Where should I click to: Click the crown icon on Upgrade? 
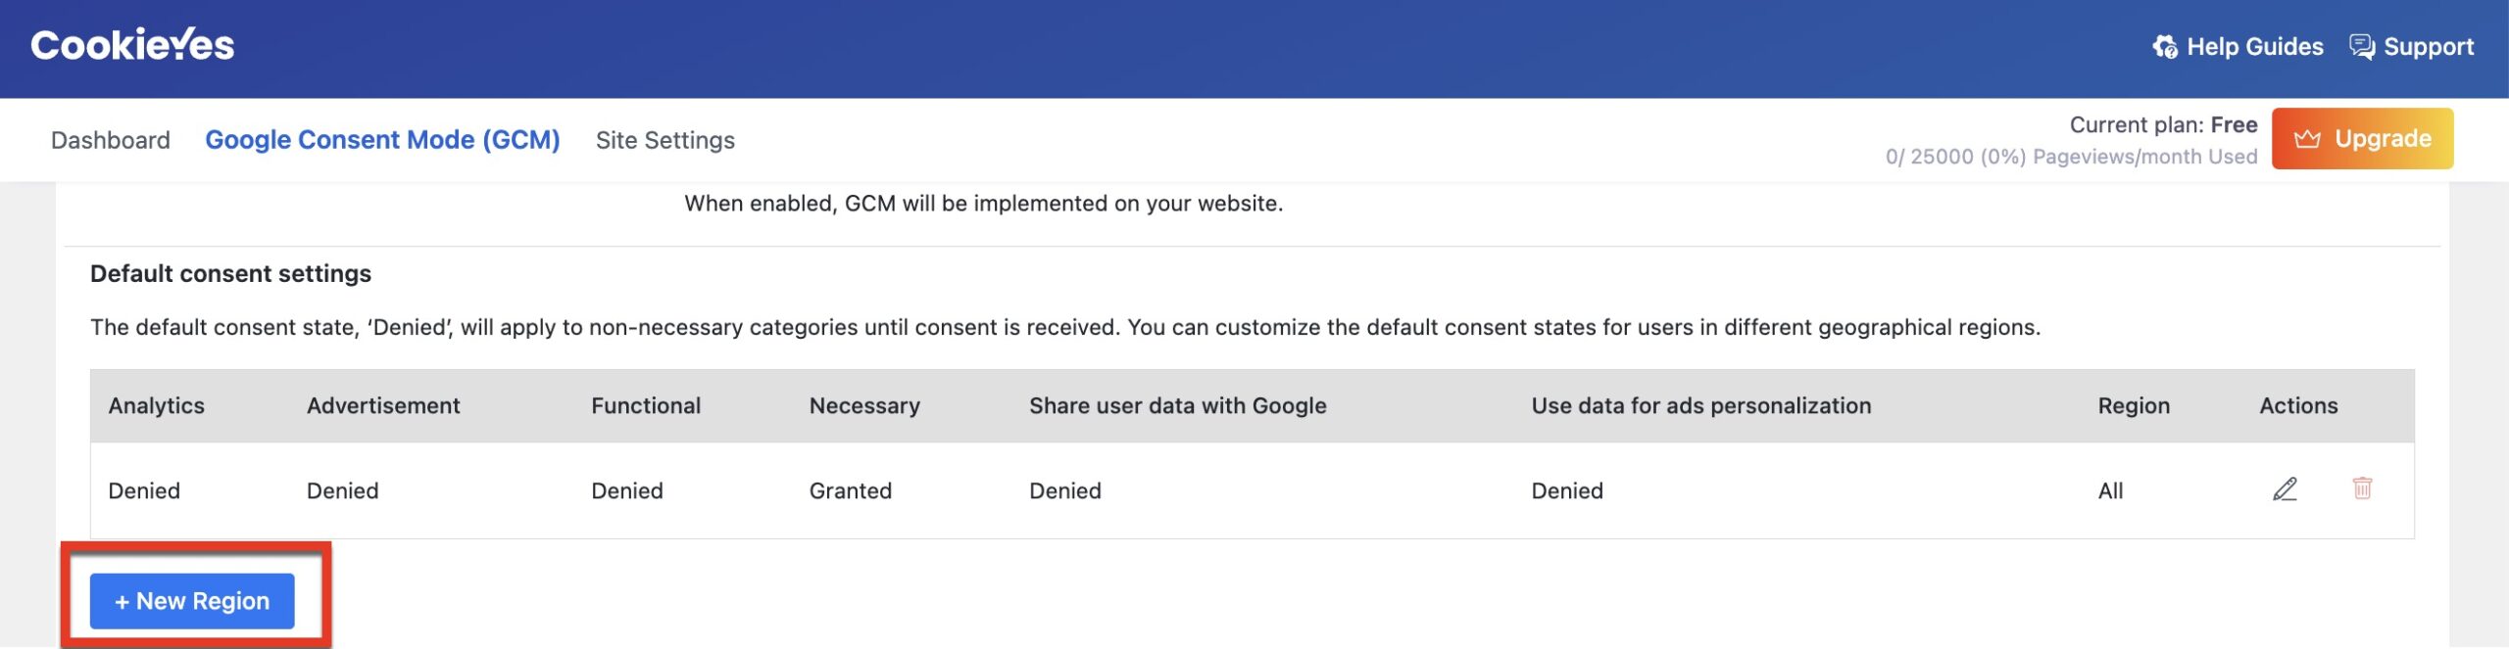(x=2307, y=139)
